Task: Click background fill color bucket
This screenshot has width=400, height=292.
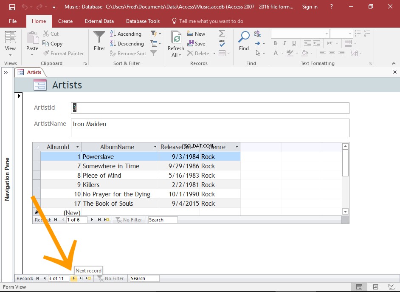Action: [x=305, y=53]
